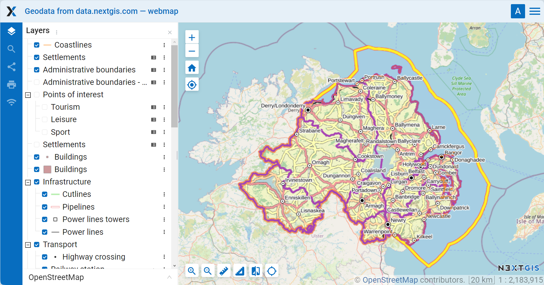The height and width of the screenshot is (285, 544).
Task: Collapse the Points of interest group
Action: click(x=28, y=95)
